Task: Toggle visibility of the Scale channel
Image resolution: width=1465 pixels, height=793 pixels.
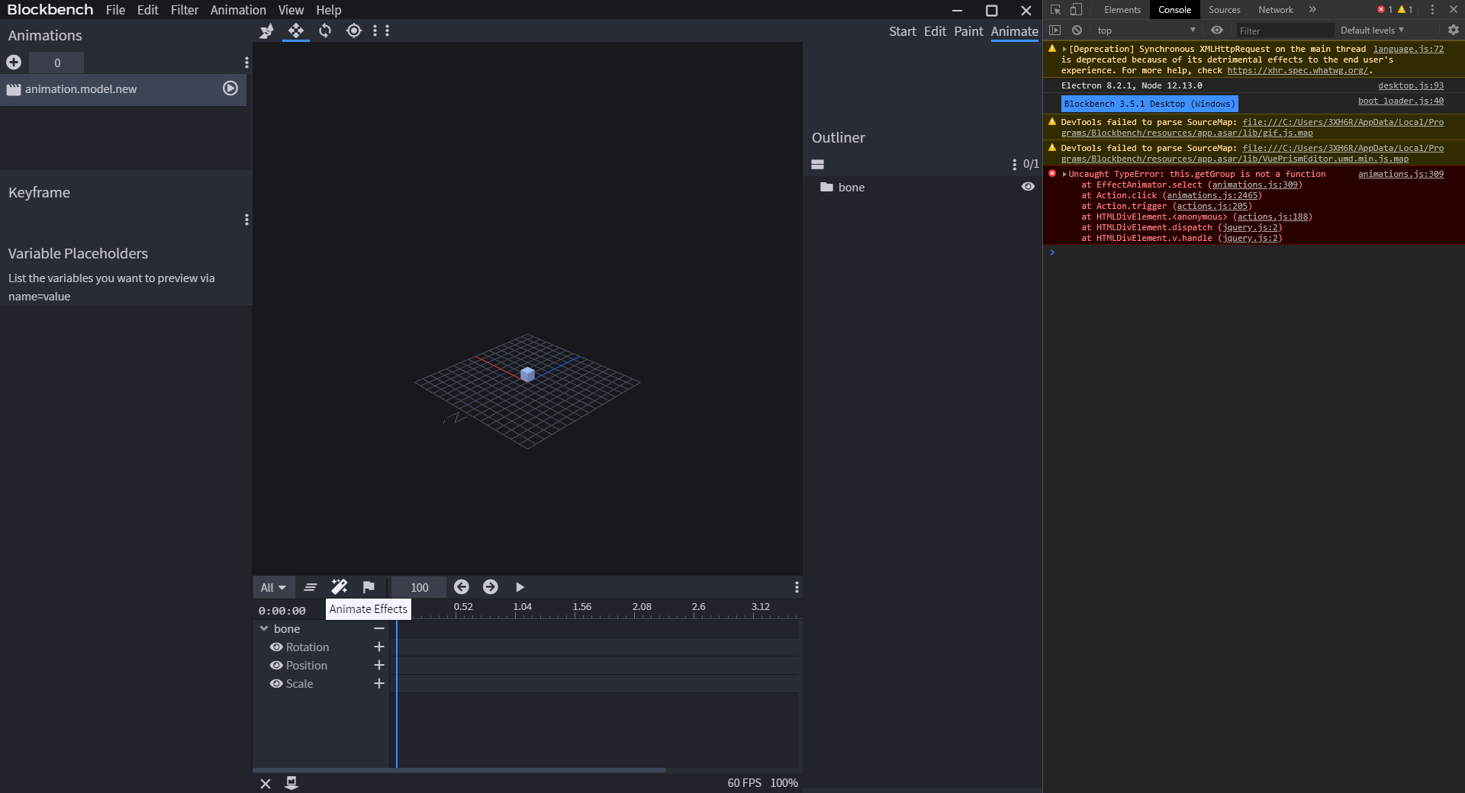Action: (x=276, y=683)
